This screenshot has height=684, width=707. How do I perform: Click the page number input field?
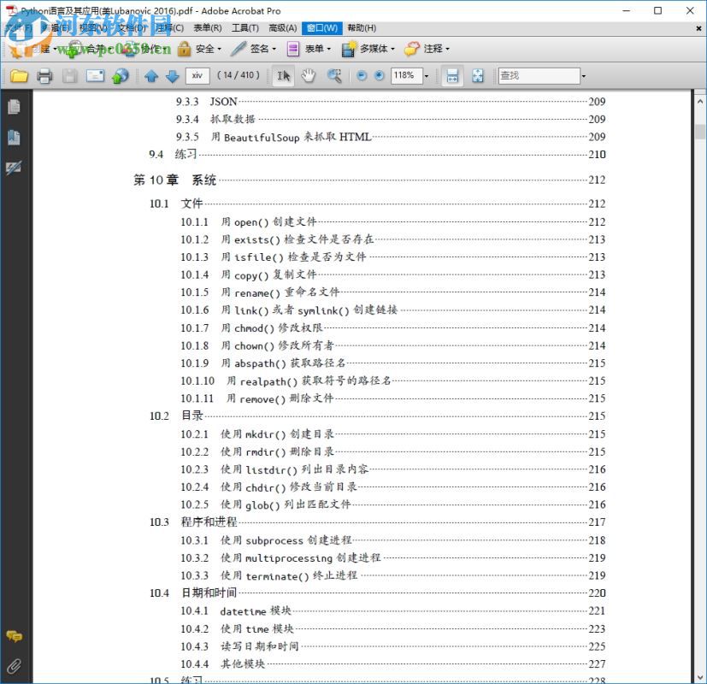click(198, 76)
